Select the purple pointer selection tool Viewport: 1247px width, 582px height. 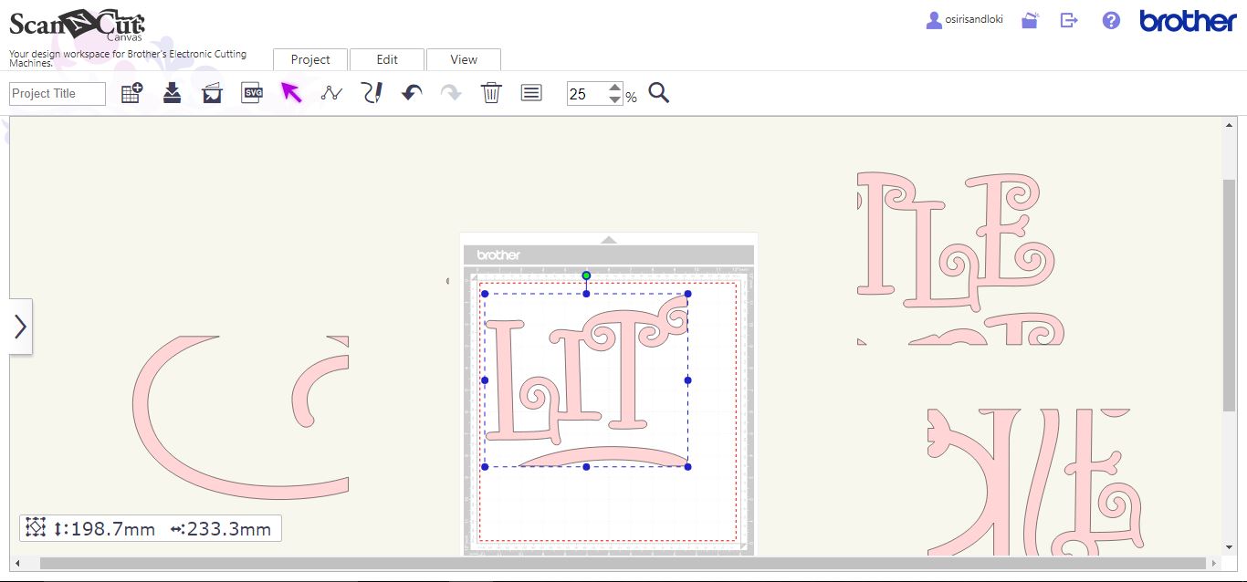click(x=292, y=92)
